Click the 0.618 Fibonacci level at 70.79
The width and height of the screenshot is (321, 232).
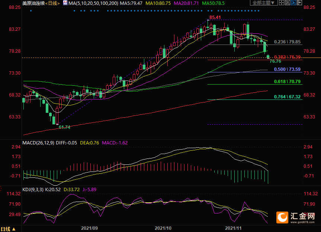pyautogui.click(x=287, y=82)
